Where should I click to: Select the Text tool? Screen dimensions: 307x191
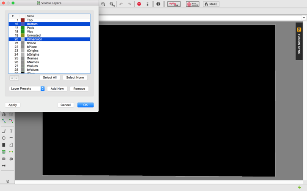pos(11,131)
